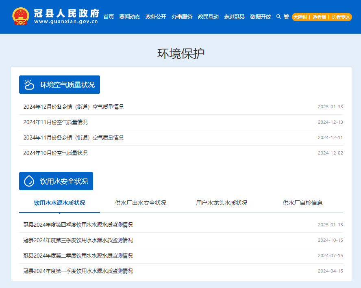Open 冠县2024年度第二季度饮用水水源水质监测情况
361x288 pixels.
(x=78, y=256)
